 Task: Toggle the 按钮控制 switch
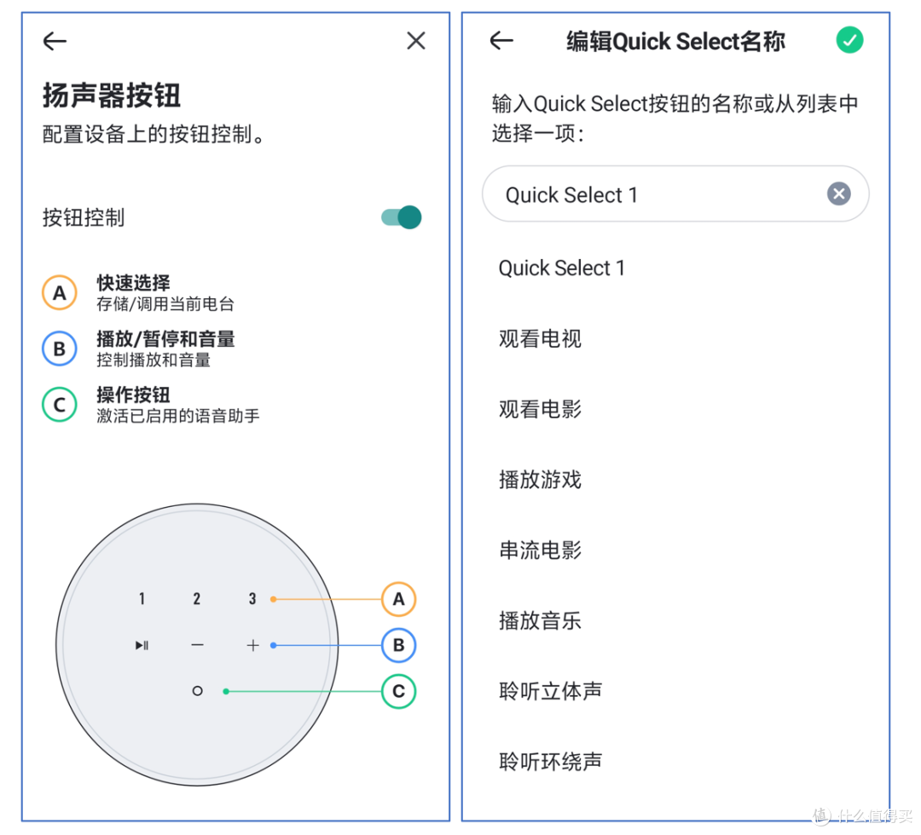(x=401, y=217)
